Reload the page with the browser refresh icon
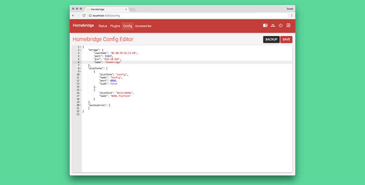 [84, 15]
